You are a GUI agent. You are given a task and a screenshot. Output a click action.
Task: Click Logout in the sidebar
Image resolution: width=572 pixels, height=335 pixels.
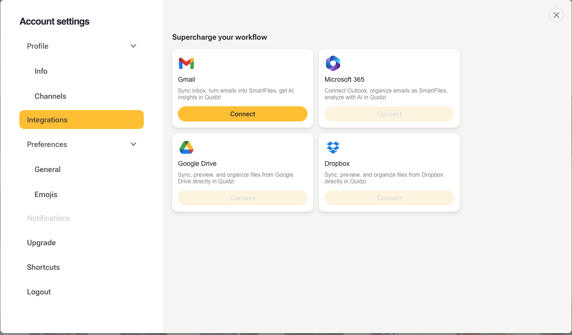point(39,292)
